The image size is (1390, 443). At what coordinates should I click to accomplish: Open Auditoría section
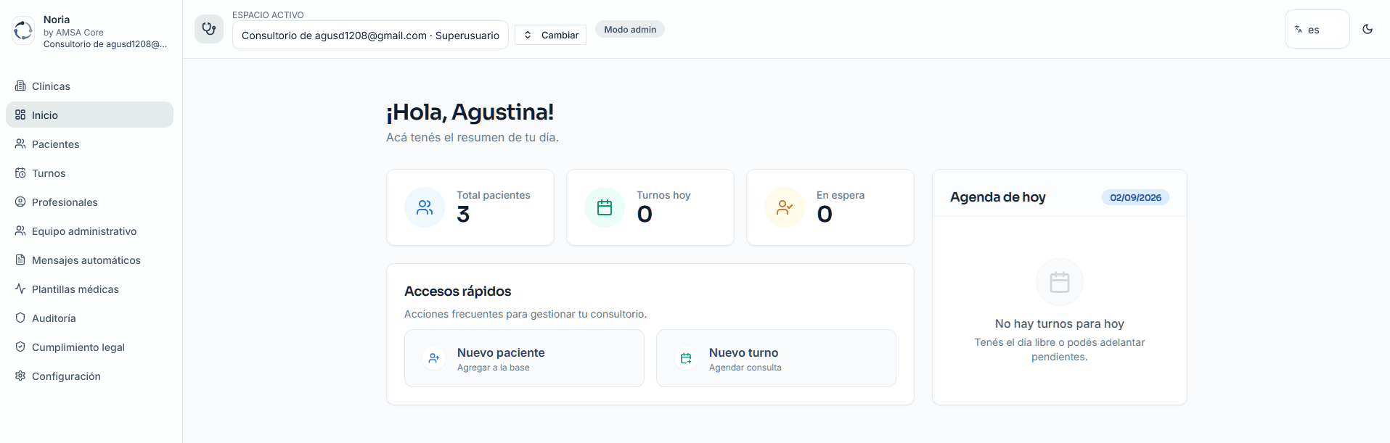[x=89, y=318]
